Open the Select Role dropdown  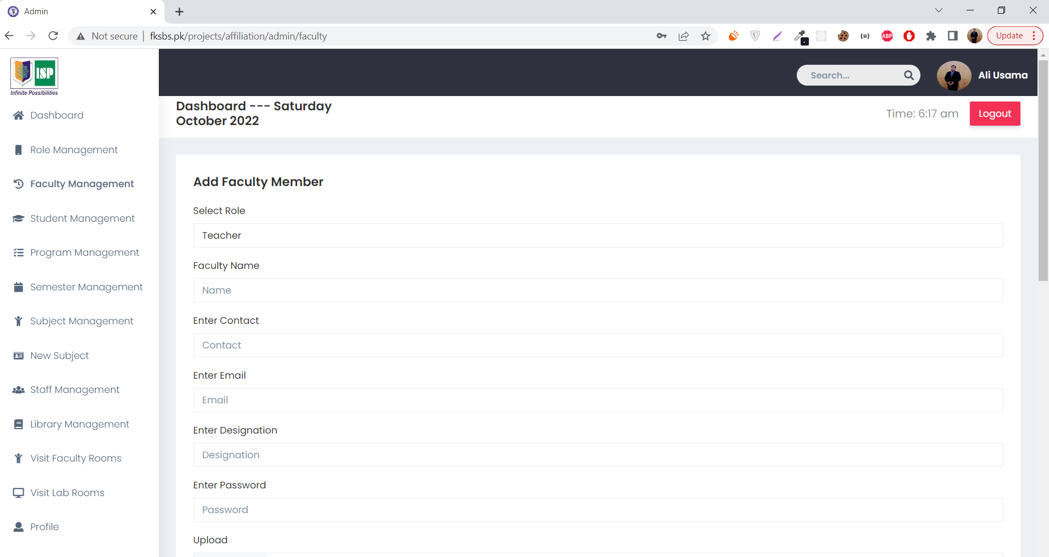598,235
